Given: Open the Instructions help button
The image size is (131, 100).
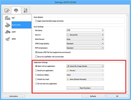Looking at the screenshot, I should point(14,96).
